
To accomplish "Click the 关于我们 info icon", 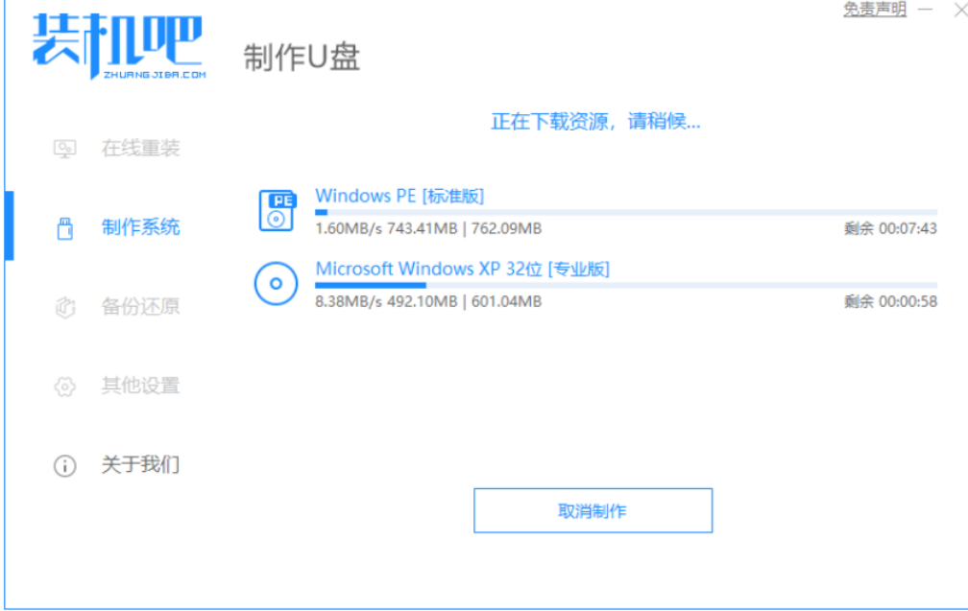I will point(65,465).
